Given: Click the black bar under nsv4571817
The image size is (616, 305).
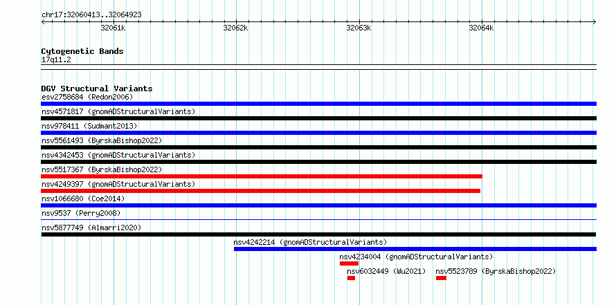Looking at the screenshot, I should click(318, 118).
